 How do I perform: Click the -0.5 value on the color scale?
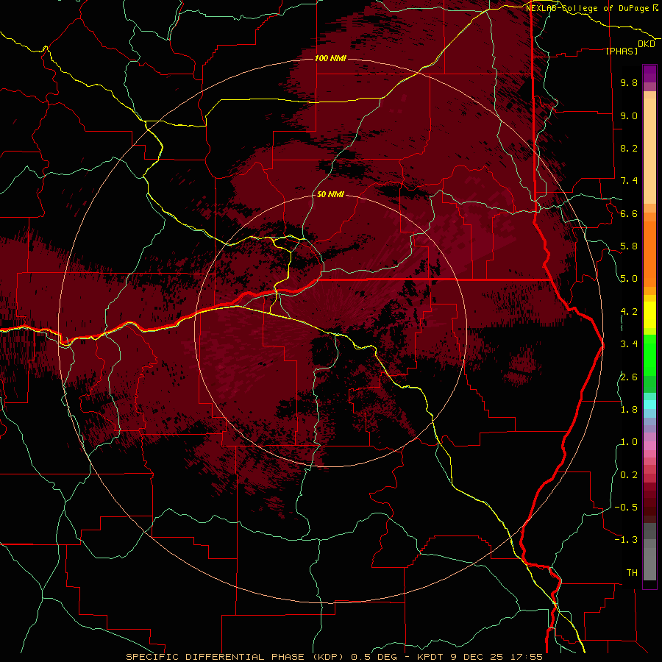[626, 507]
